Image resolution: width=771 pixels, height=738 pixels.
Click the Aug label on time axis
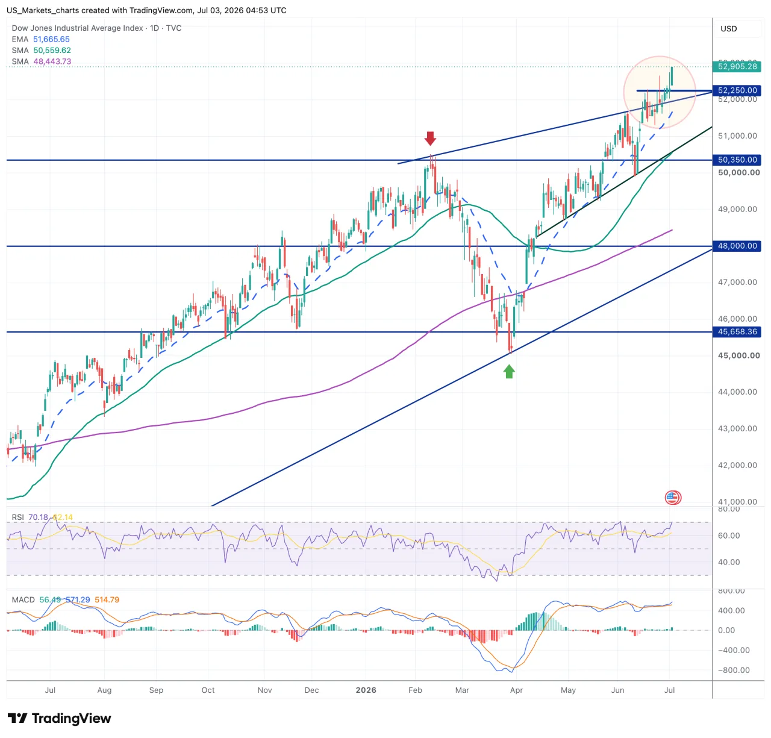104,690
